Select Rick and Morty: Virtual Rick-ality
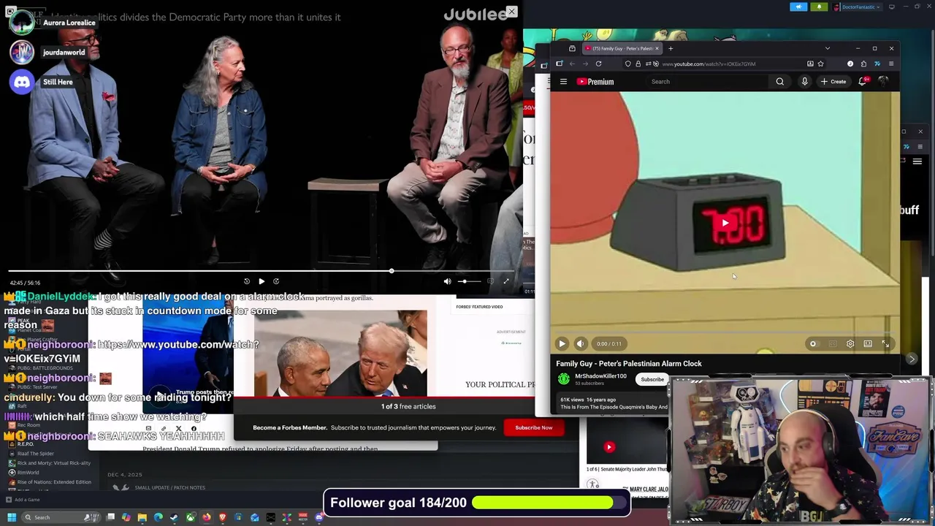Image resolution: width=935 pixels, height=526 pixels. click(x=53, y=463)
